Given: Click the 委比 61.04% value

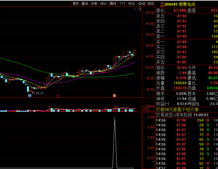Looking at the screenshot, I should coord(180,11).
